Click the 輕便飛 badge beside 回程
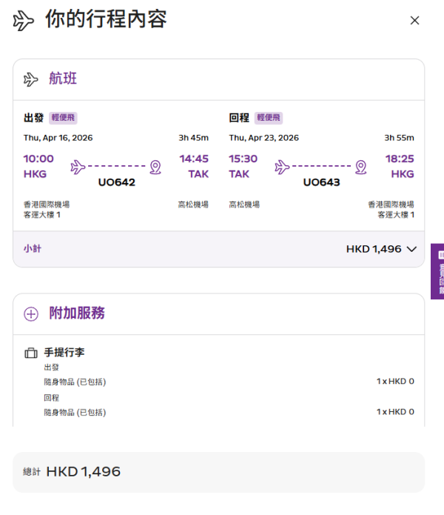 (x=269, y=118)
